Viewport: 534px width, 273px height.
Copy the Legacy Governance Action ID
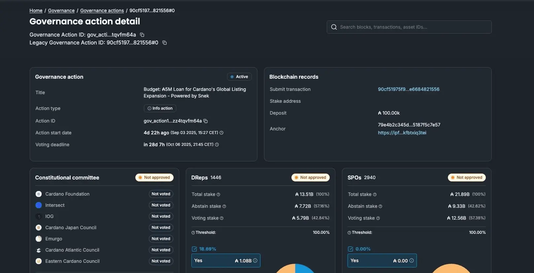[164, 42]
